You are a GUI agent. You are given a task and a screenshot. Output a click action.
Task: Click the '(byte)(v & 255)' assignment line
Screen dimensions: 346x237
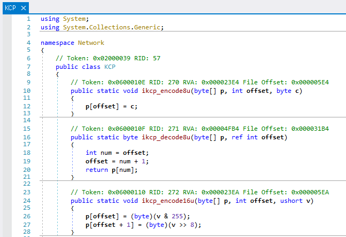tap(137, 216)
